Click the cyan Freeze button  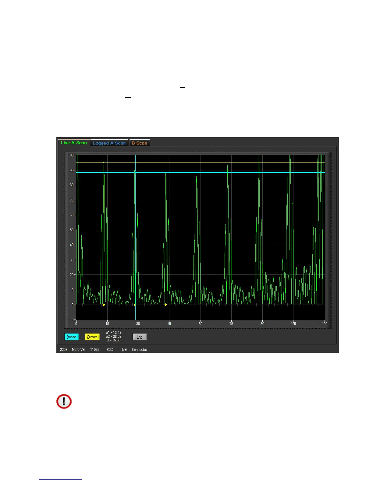(72, 337)
